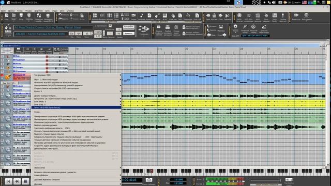Expand the 'Канал: 4' submenu
Image resolution: width=331 pixels, height=186 pixels.
click(x=77, y=91)
